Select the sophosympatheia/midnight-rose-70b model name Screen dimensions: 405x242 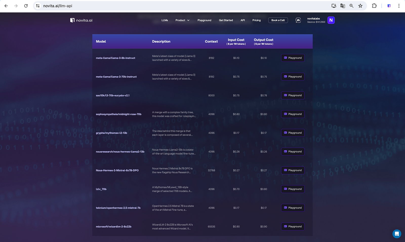(x=119, y=114)
